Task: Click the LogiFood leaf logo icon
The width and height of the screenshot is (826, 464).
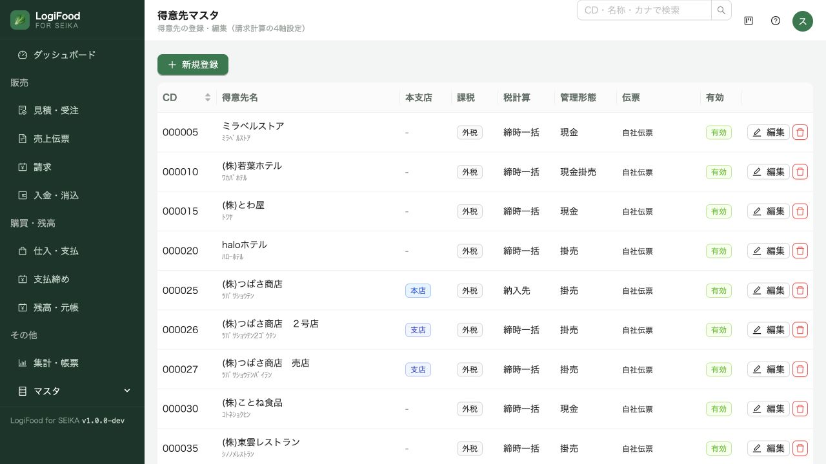Action: pos(20,20)
